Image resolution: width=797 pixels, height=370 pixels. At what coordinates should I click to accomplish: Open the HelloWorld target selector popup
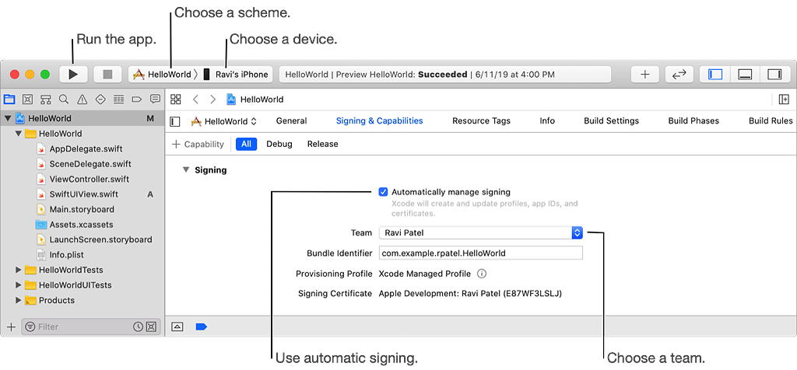tap(223, 121)
